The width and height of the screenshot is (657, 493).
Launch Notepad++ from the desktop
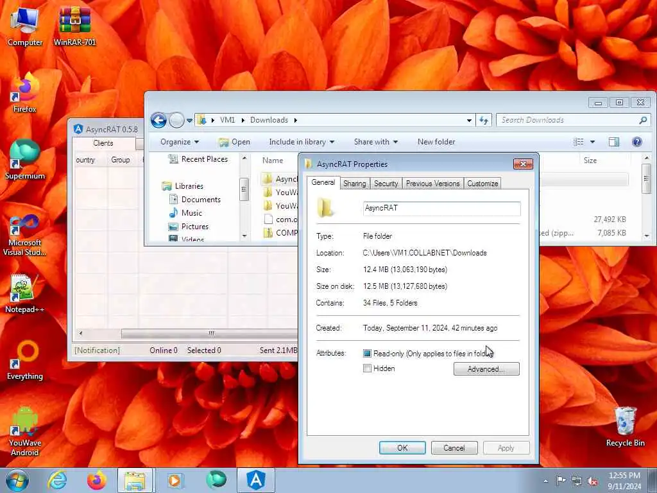[x=25, y=293]
